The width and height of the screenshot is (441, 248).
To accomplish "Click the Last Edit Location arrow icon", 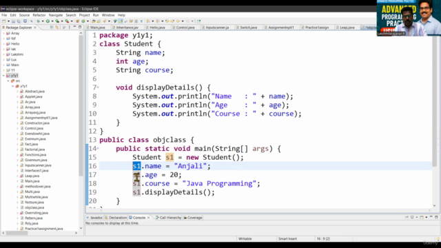I will click(x=167, y=21).
